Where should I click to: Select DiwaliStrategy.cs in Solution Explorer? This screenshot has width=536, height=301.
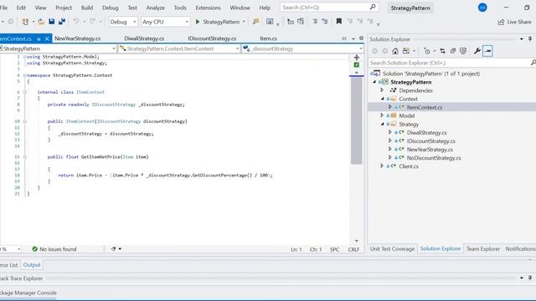(x=426, y=132)
